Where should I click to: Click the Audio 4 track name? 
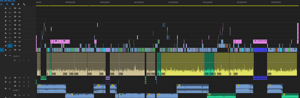point(16,56)
